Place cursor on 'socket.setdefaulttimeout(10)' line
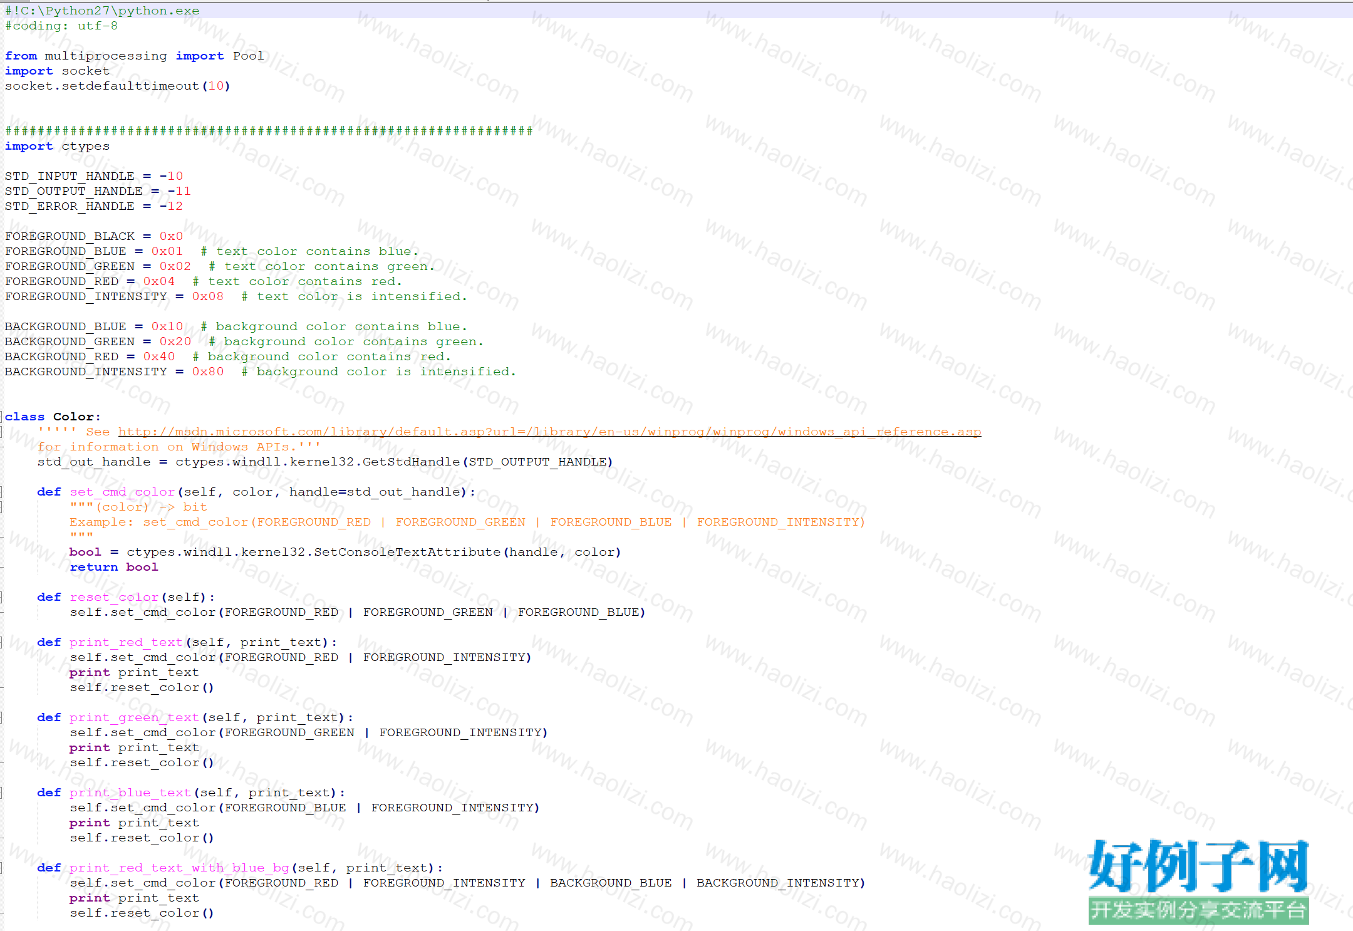The width and height of the screenshot is (1353, 931). 118,86
